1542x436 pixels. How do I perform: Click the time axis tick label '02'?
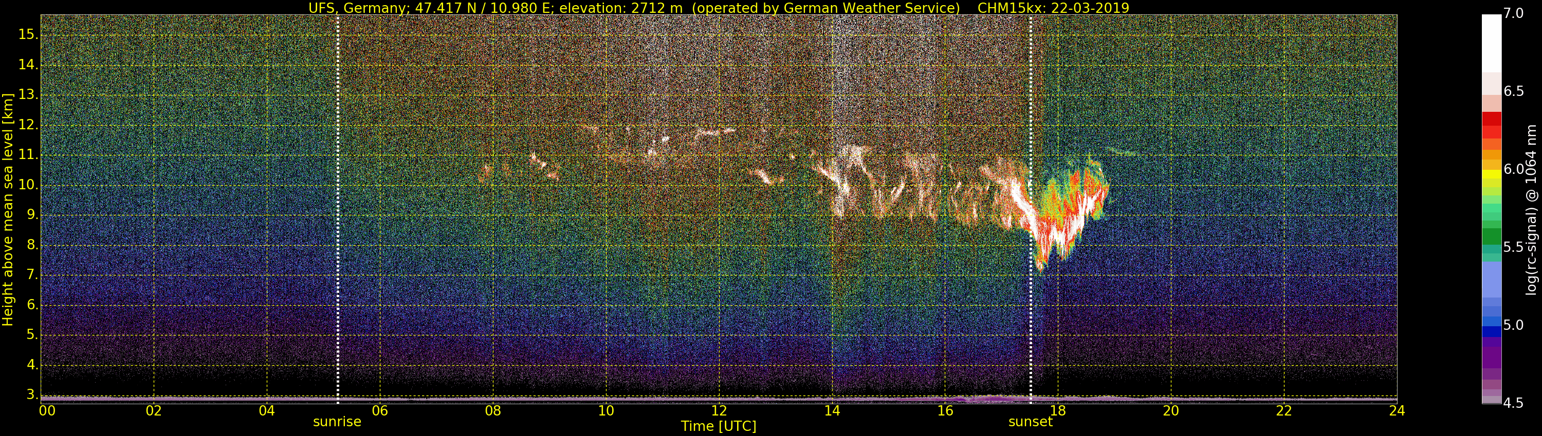tap(154, 411)
